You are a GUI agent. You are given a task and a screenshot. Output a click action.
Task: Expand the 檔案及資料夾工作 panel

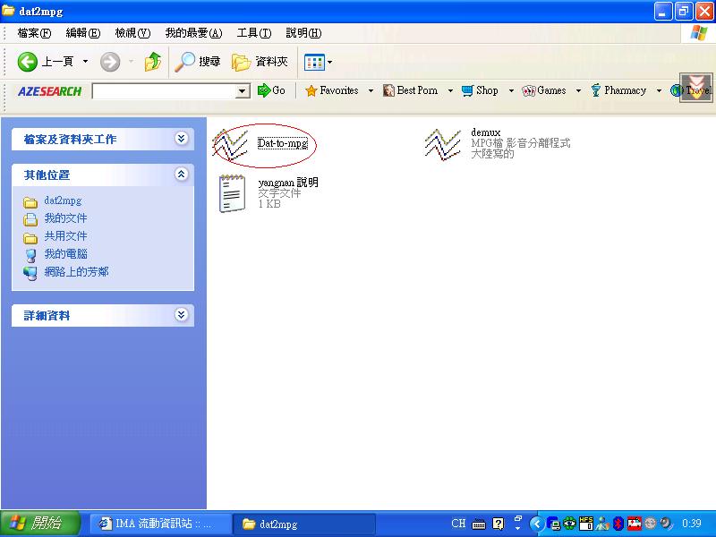point(182,139)
